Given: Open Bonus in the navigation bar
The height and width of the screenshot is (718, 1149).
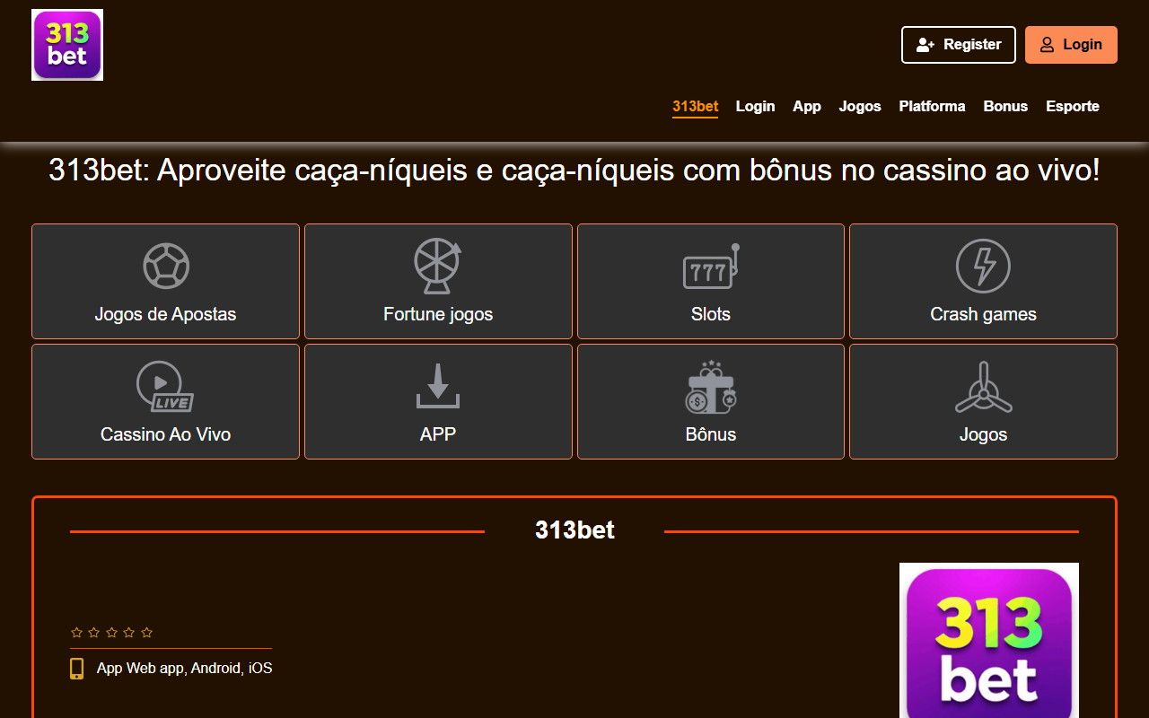Looking at the screenshot, I should click(1005, 106).
